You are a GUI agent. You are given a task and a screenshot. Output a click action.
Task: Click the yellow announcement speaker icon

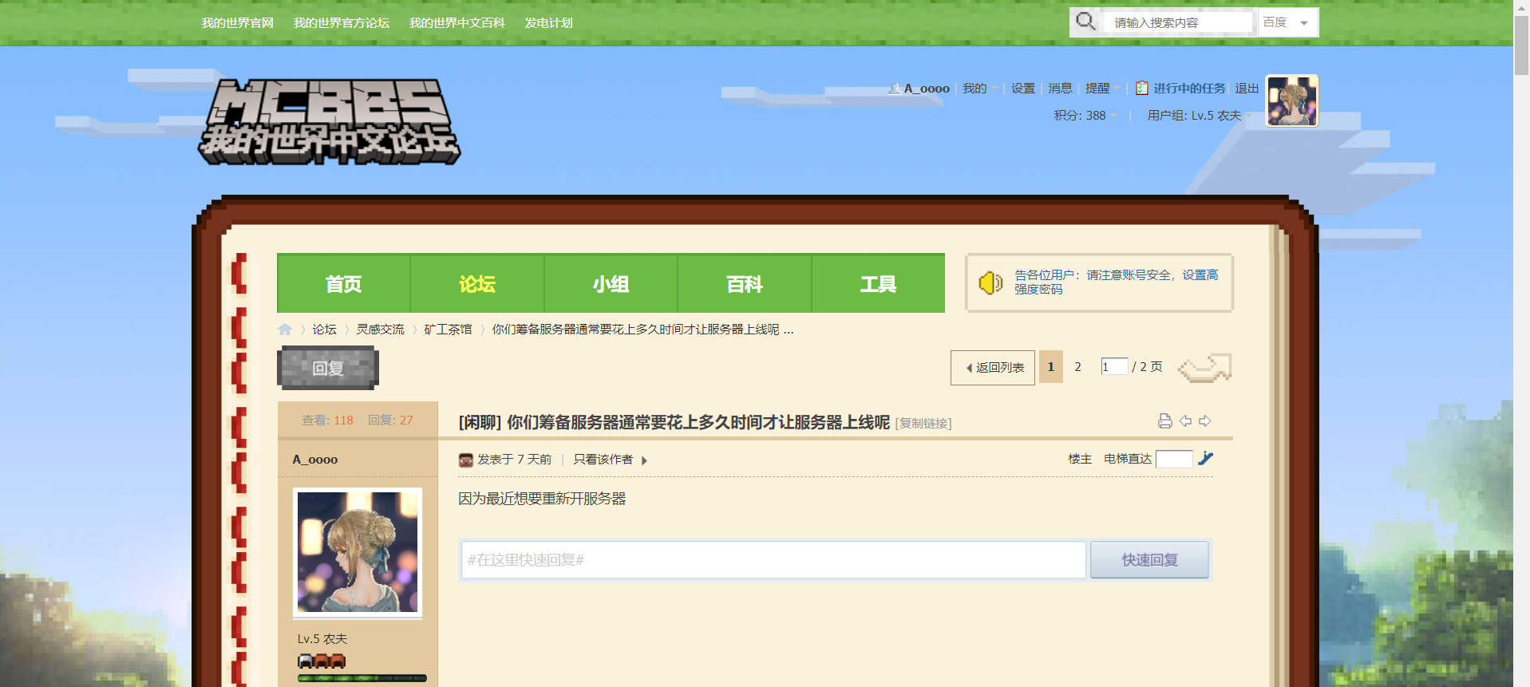tap(990, 282)
